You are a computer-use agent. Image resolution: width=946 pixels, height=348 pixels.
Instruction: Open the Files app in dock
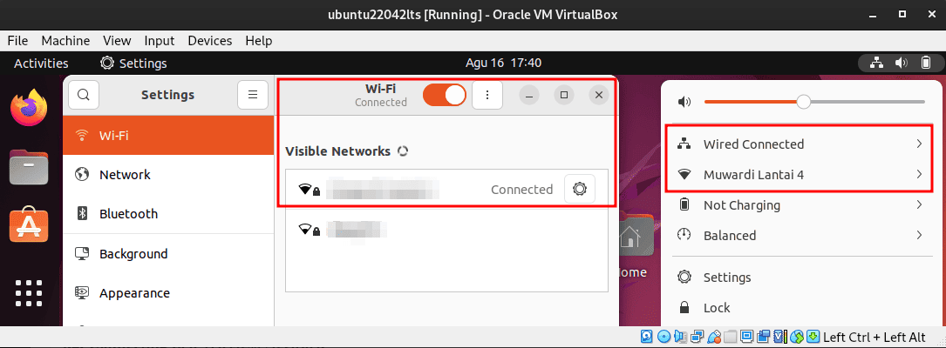coord(29,167)
